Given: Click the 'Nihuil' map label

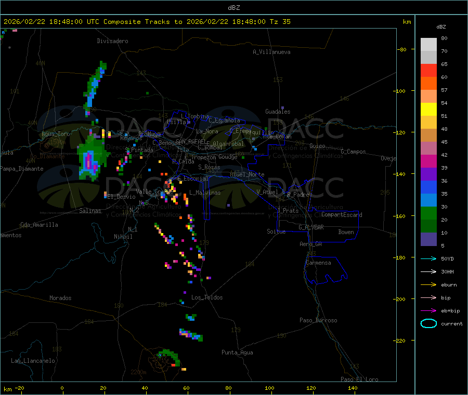Looking at the screenshot, I should point(123,237).
